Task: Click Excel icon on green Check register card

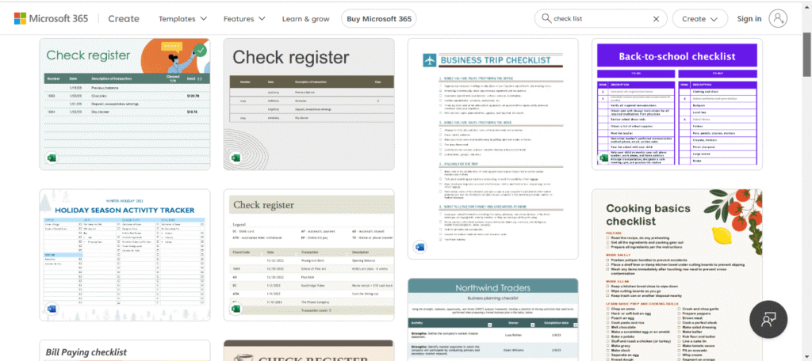Action: pyautogui.click(x=52, y=158)
